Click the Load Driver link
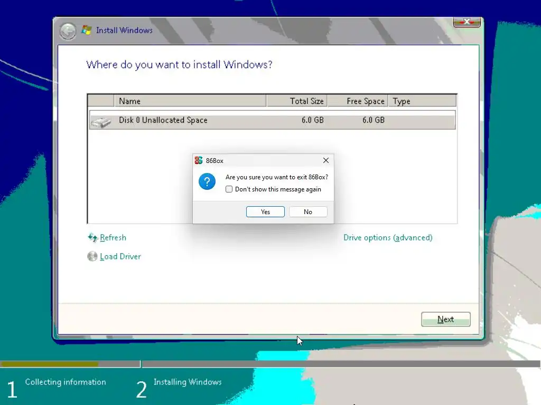The height and width of the screenshot is (405, 541). [120, 257]
